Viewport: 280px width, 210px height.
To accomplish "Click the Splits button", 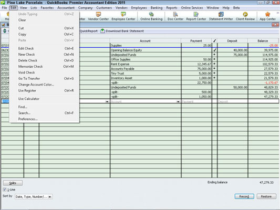I will tap(13, 183).
